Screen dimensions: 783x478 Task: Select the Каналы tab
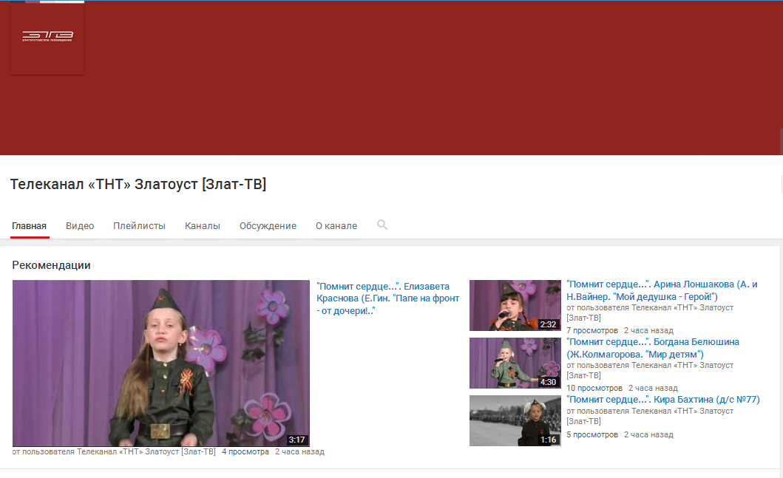tap(203, 226)
